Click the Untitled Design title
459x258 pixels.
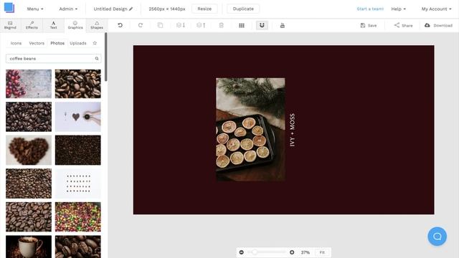coord(110,9)
